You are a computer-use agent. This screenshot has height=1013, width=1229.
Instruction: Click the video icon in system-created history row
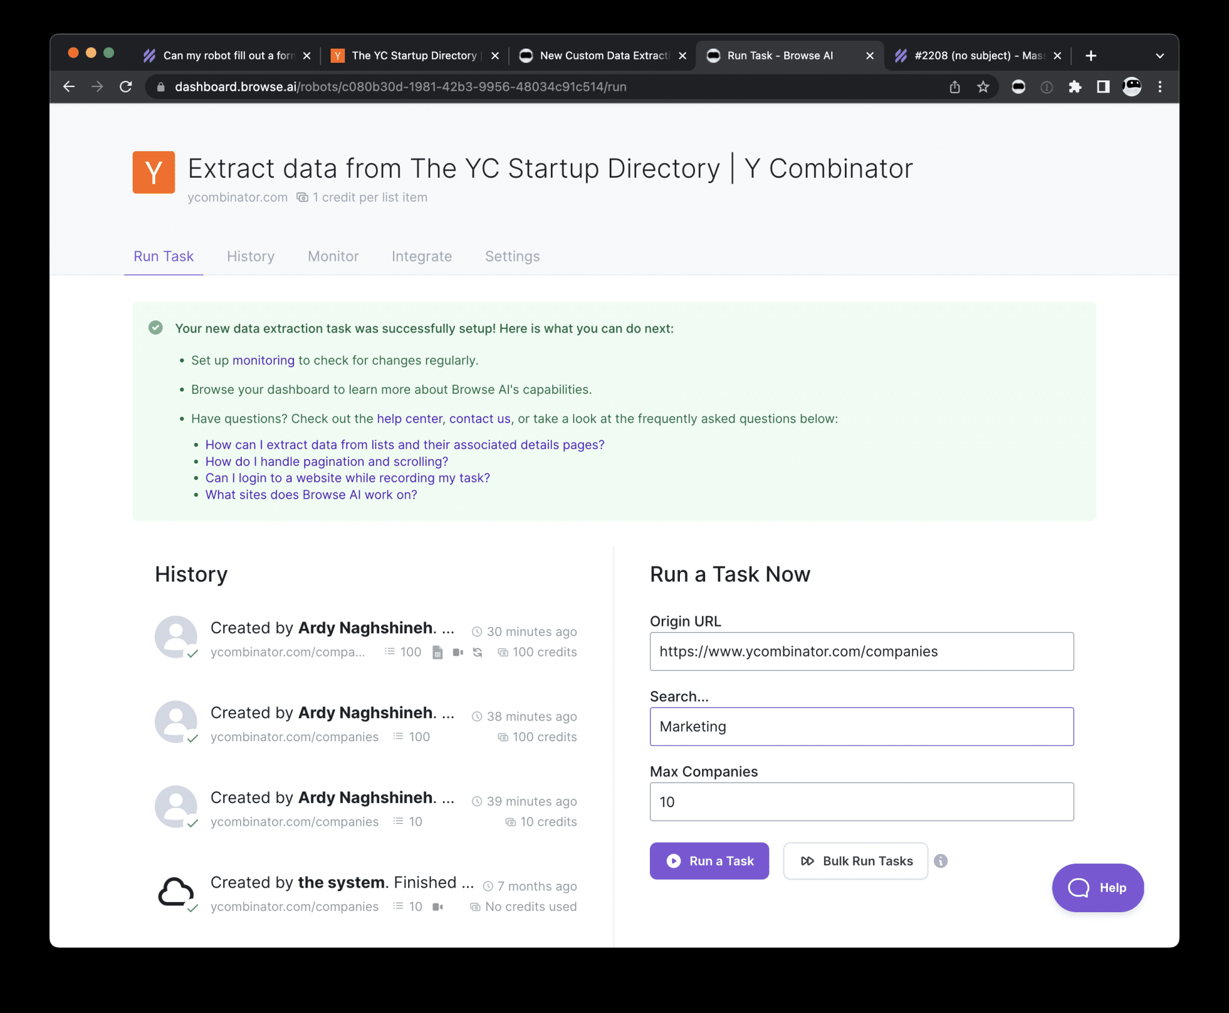[437, 907]
